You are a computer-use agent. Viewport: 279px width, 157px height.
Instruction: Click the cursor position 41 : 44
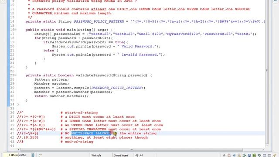point(139,155)
